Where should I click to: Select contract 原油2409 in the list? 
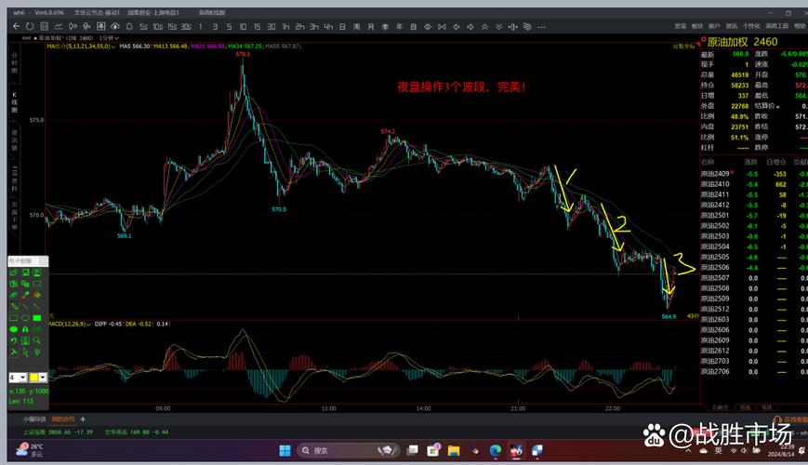click(x=715, y=174)
